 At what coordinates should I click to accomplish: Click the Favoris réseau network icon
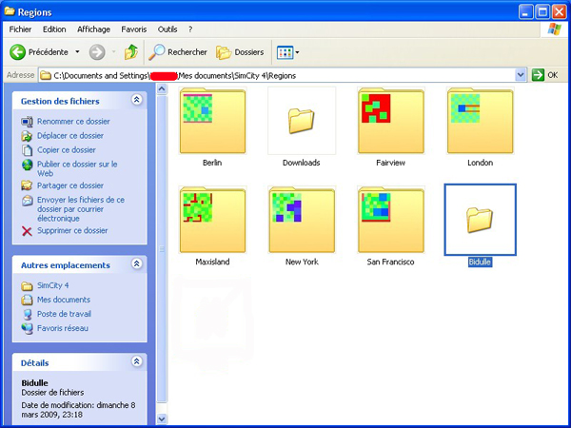(27, 328)
